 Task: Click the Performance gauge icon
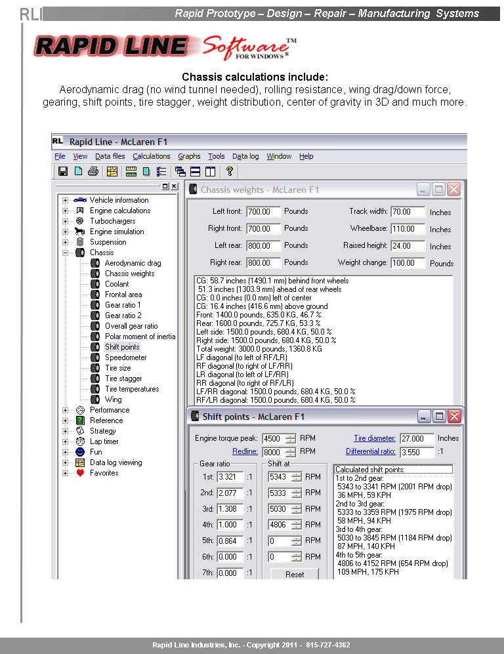[80, 410]
